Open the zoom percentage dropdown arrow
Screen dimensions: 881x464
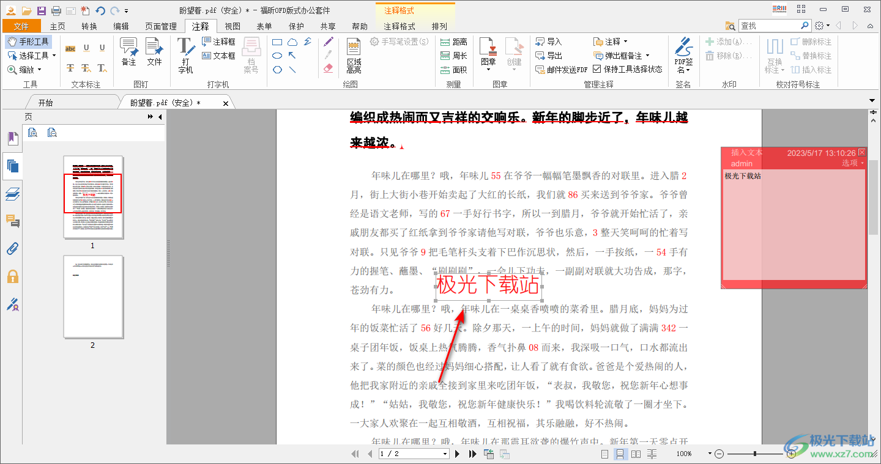(x=710, y=454)
